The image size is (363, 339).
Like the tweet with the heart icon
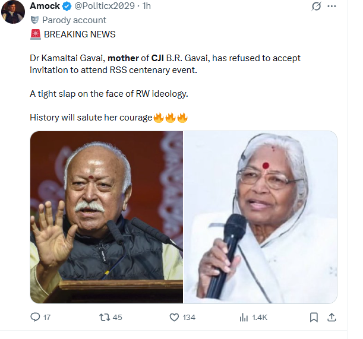click(174, 317)
